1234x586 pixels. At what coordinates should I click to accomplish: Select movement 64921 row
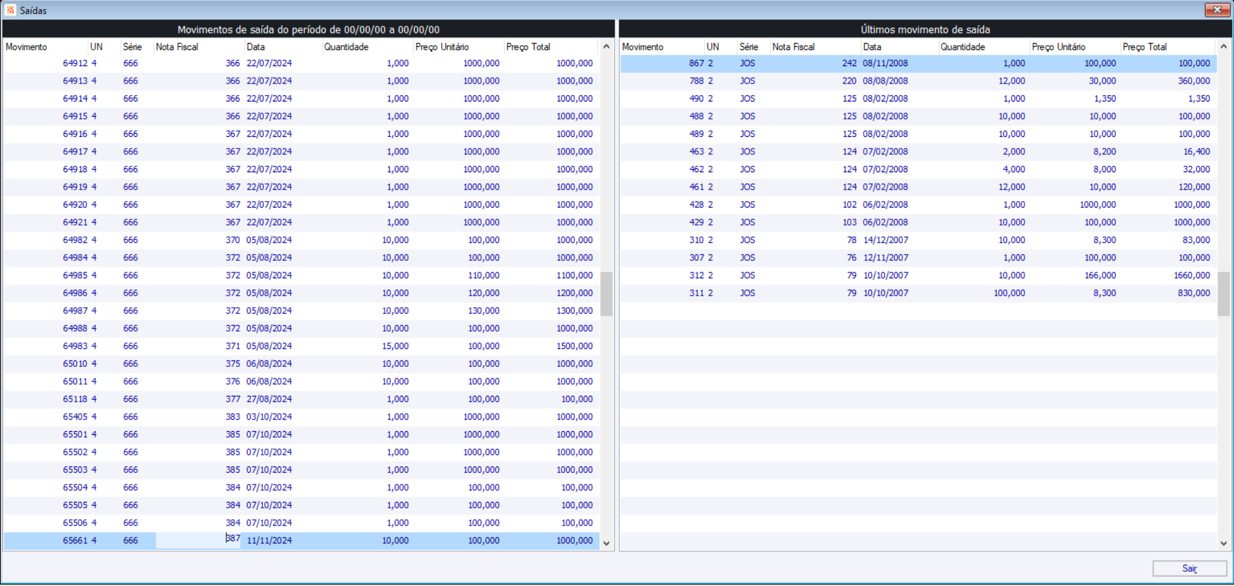[302, 222]
